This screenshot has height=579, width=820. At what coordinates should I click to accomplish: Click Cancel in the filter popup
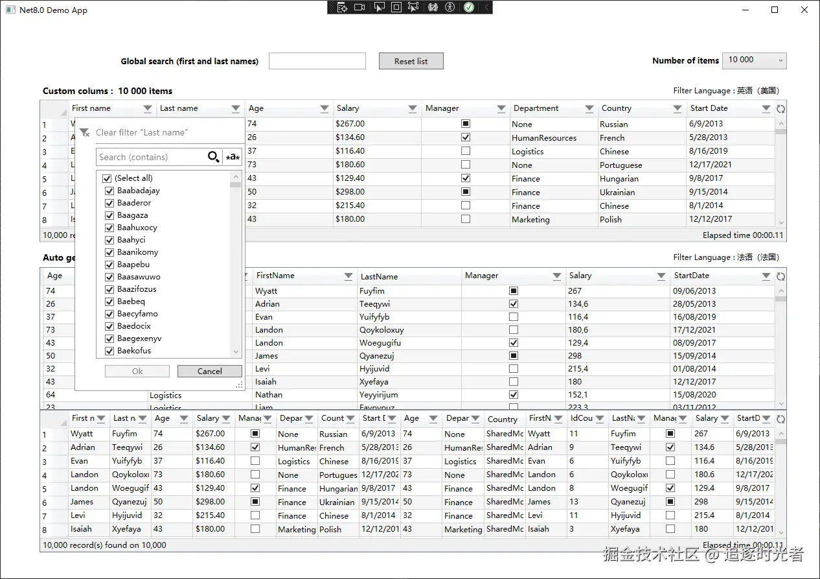[x=210, y=372]
